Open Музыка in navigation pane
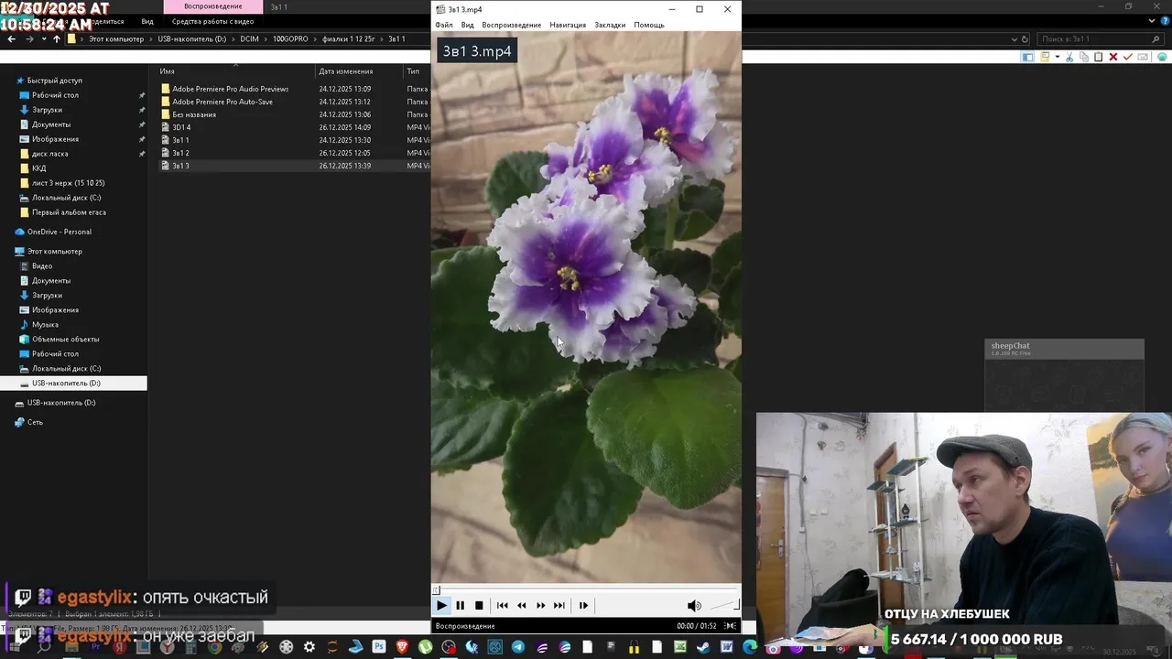 click(45, 325)
